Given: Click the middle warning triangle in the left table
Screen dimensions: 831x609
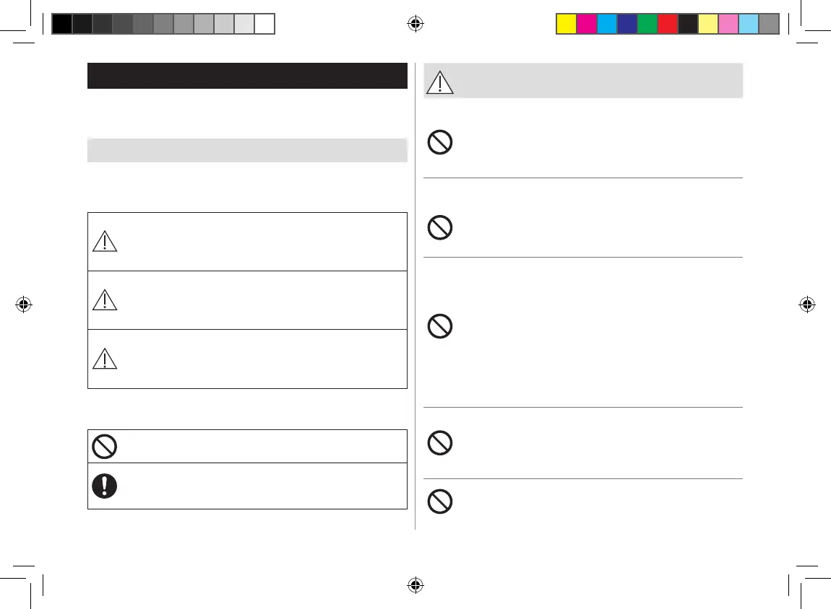Looking at the screenshot, I should point(105,299).
